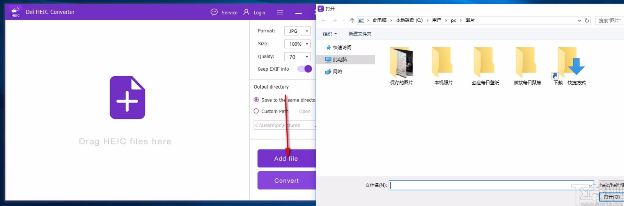The height and width of the screenshot is (206, 624).
Task: Click the 搜索"图片" search box
Action: tap(610, 20)
